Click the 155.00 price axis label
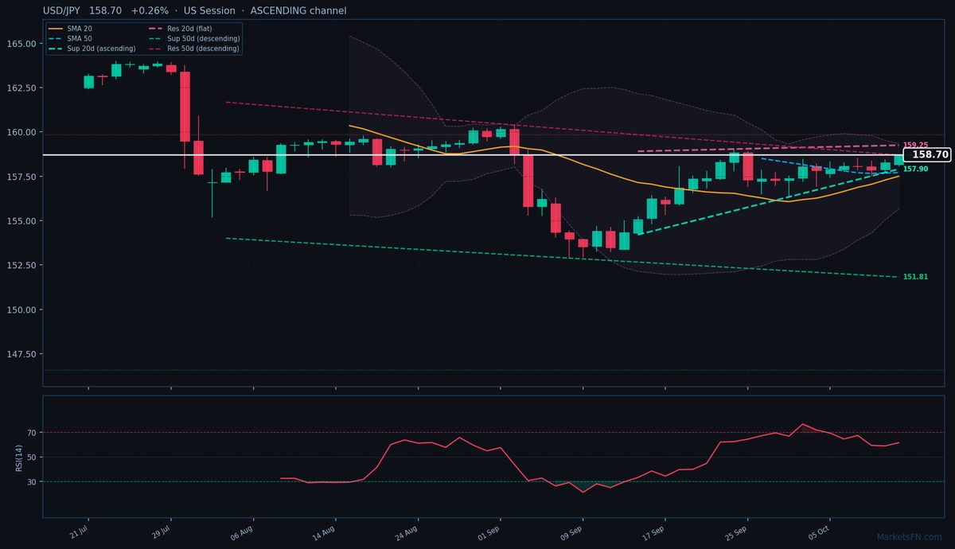The height and width of the screenshot is (549, 955). [x=22, y=221]
